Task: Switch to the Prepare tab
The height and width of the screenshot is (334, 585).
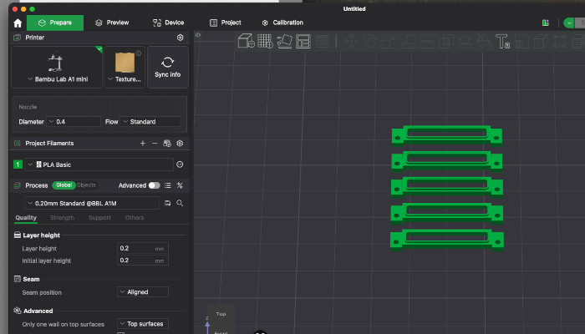Action: 55,23
